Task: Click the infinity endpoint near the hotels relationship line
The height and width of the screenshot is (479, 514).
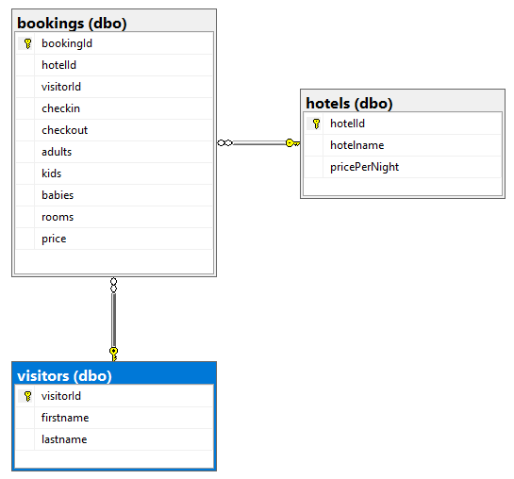Action: pos(224,142)
